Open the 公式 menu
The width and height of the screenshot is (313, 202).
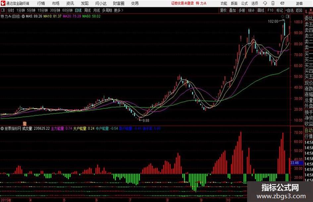click(x=244, y=3)
